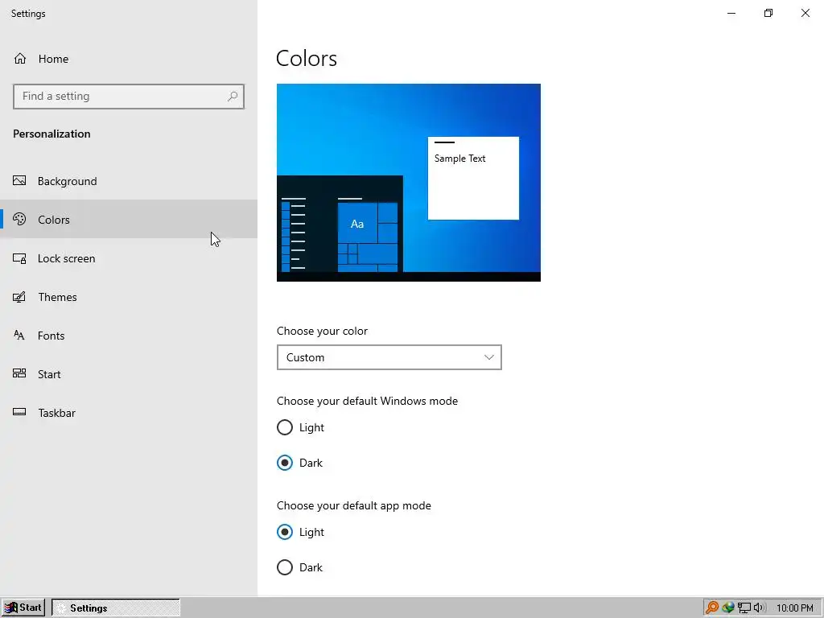The image size is (824, 618).
Task: Click the Colors palette icon
Action: pos(19,219)
